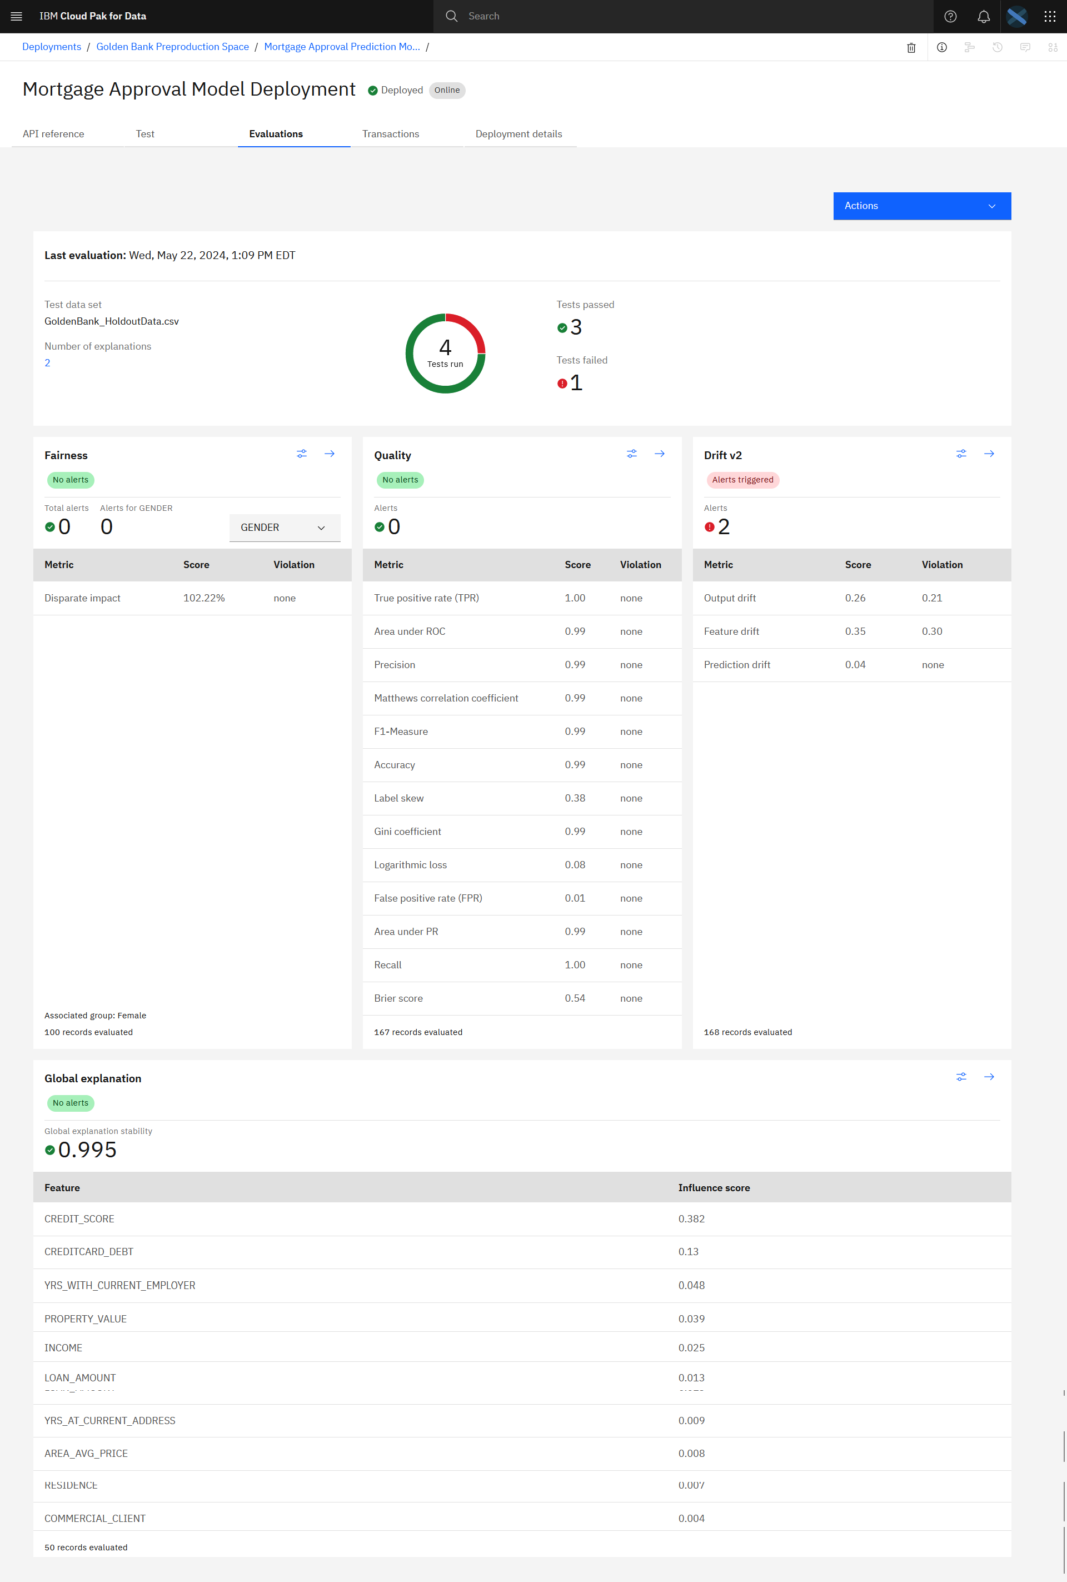Viewport: 1067px width, 1582px height.
Task: Open the app switcher grid icon
Action: click(1050, 16)
